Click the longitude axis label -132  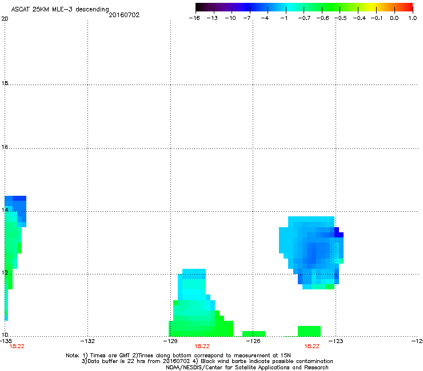[x=87, y=341]
